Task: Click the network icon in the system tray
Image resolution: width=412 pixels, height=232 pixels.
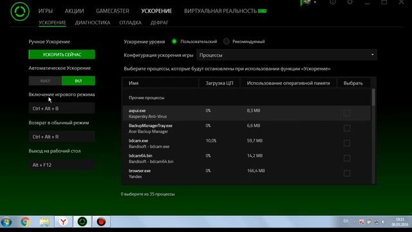Action: 377,222
